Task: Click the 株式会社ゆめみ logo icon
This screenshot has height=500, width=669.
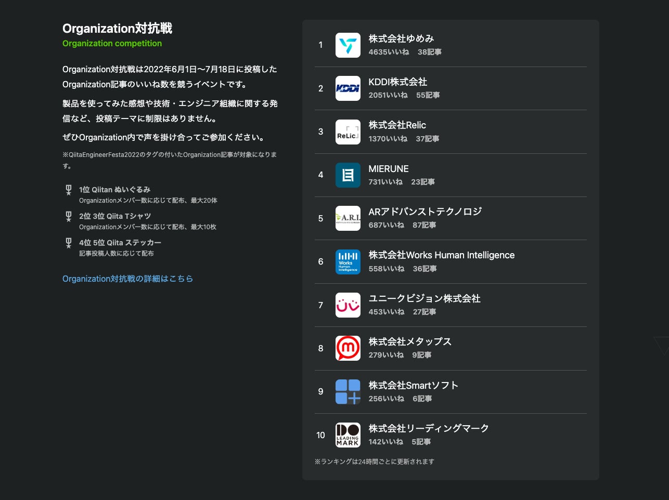Action: 348,45
